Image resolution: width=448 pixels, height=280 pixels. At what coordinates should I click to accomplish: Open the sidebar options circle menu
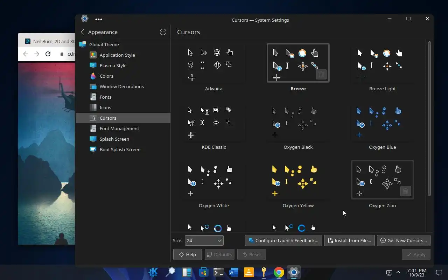point(163,32)
